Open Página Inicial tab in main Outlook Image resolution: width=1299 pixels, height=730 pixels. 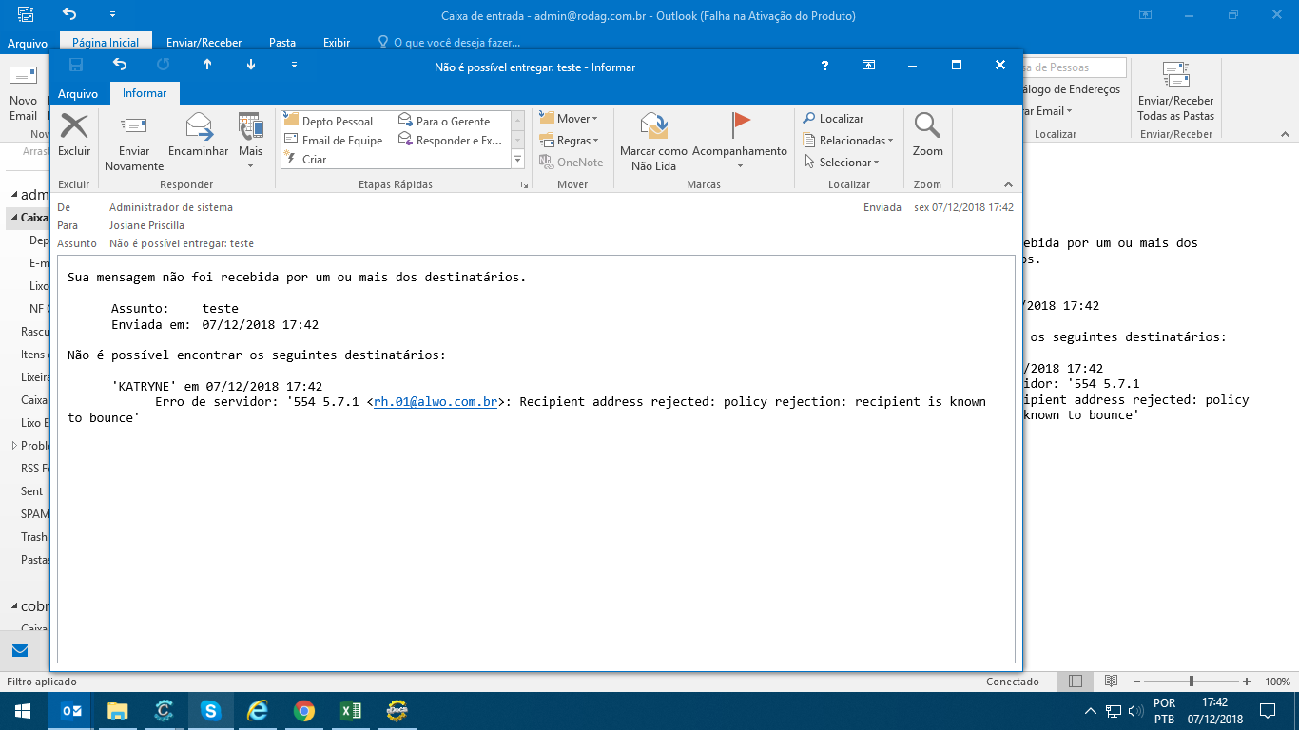pyautogui.click(x=106, y=42)
